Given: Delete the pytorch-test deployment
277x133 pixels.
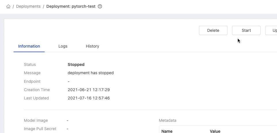Looking at the screenshot, I should [213, 30].
